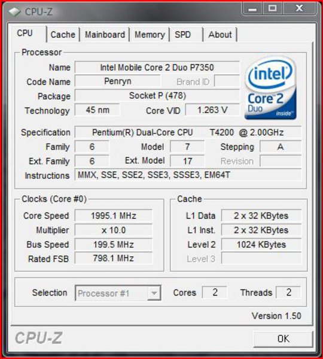
Task: Click the Core VID value field
Action: tap(212, 110)
